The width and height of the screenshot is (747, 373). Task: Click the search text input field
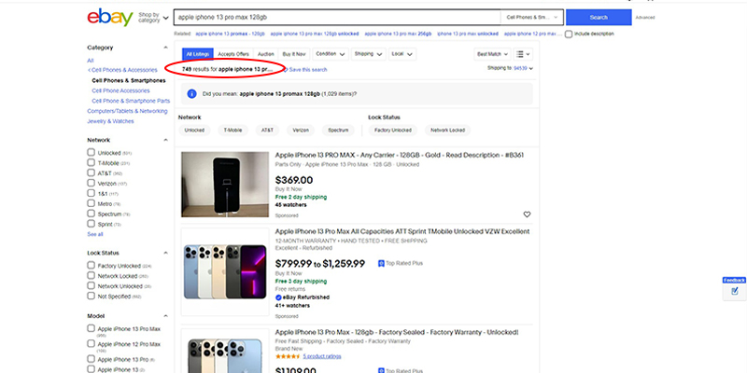point(337,17)
